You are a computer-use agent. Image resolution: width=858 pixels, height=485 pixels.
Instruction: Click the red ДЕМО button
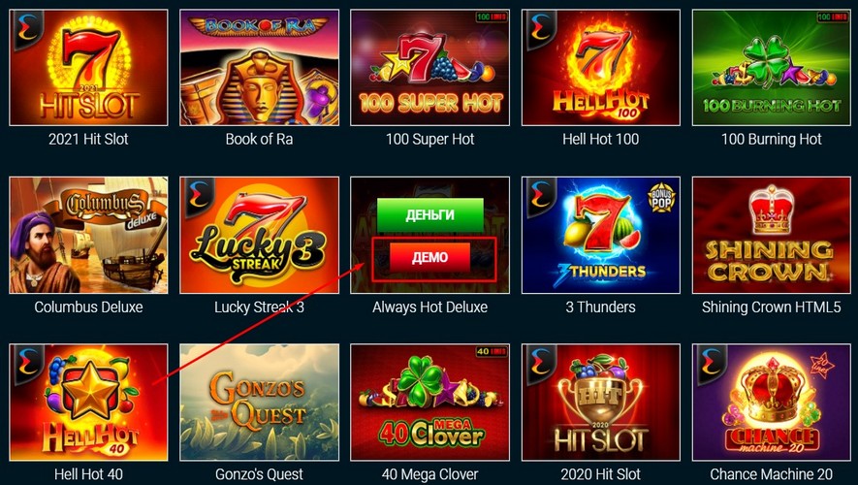[430, 257]
